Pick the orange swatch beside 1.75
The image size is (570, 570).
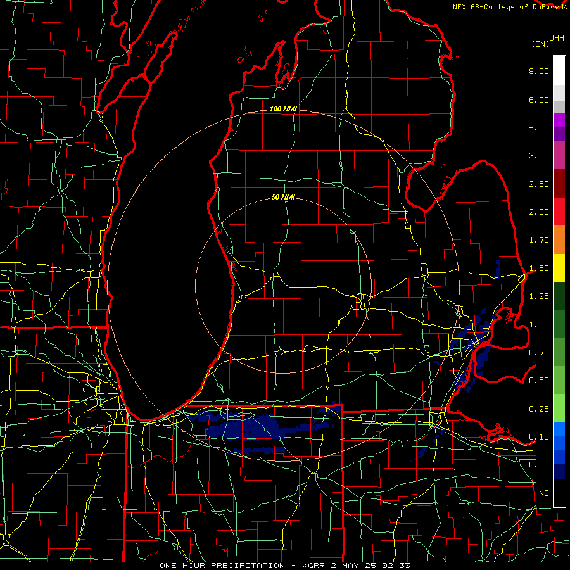[x=559, y=240]
